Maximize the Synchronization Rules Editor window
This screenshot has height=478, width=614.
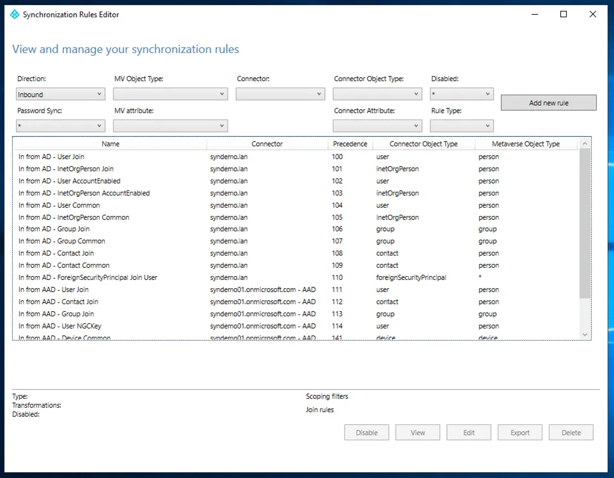pyautogui.click(x=563, y=14)
